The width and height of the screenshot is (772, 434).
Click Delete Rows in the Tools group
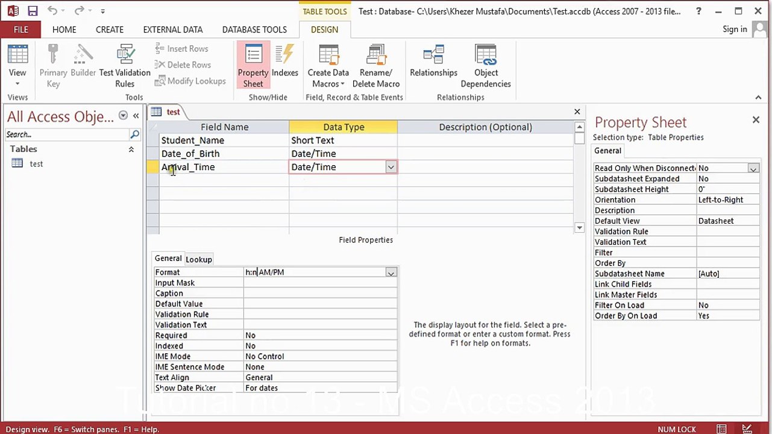click(x=183, y=64)
